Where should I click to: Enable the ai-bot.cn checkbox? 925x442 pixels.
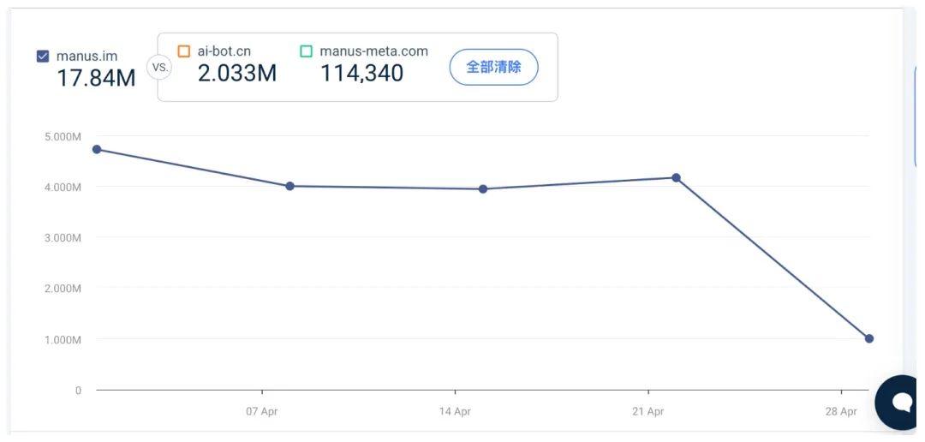pyautogui.click(x=183, y=51)
